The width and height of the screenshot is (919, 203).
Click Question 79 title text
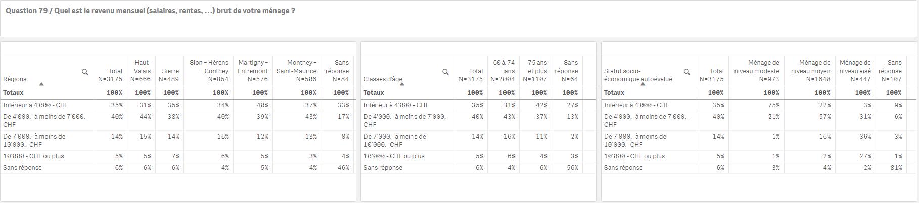tap(150, 11)
